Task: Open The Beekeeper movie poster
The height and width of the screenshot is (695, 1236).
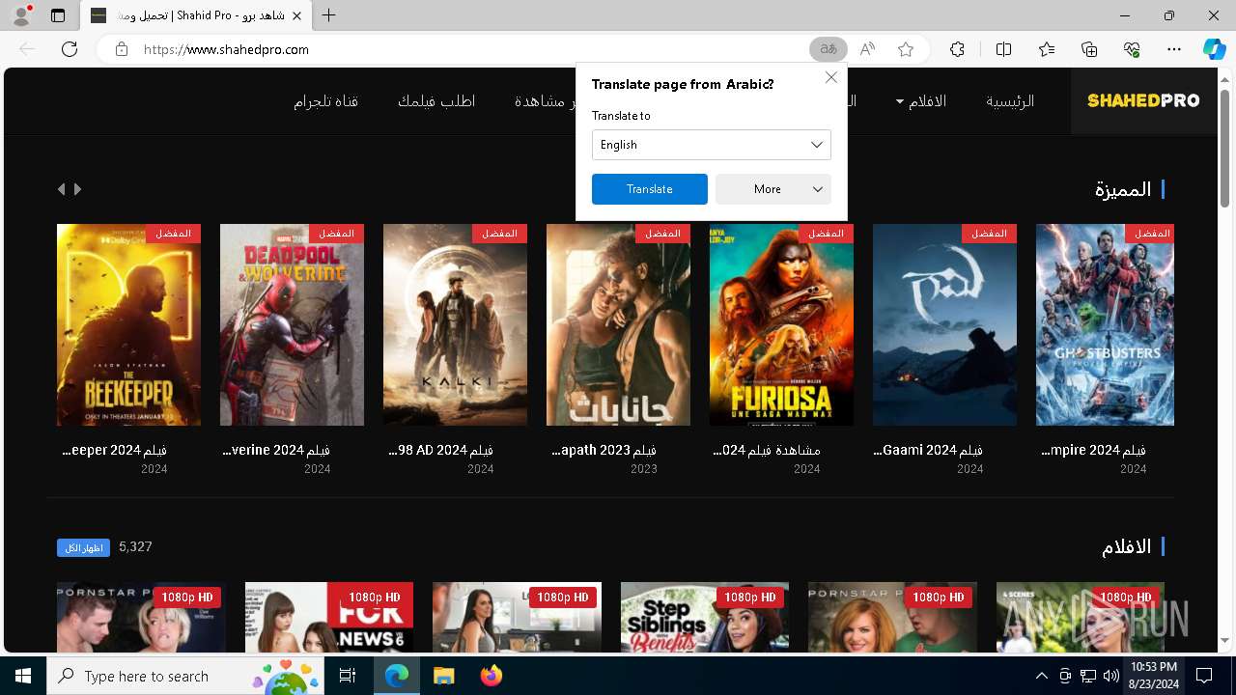Action: [129, 324]
